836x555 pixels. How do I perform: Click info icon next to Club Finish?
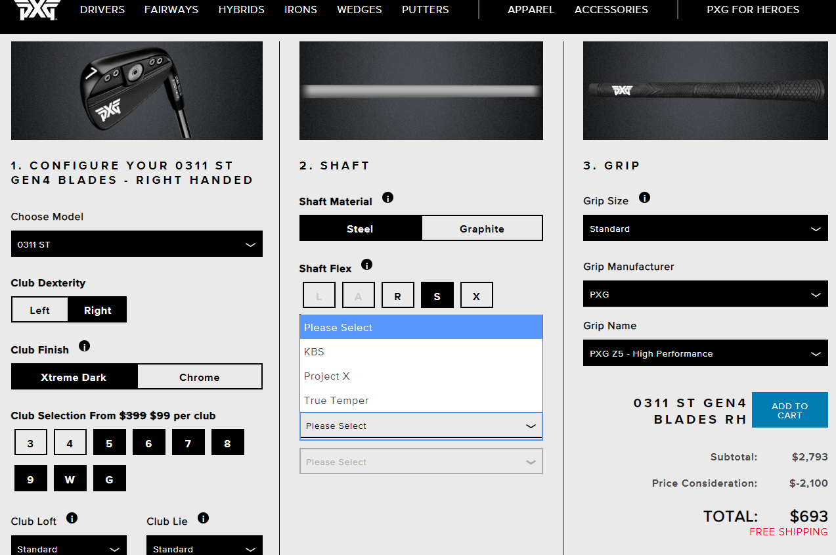[x=84, y=346]
